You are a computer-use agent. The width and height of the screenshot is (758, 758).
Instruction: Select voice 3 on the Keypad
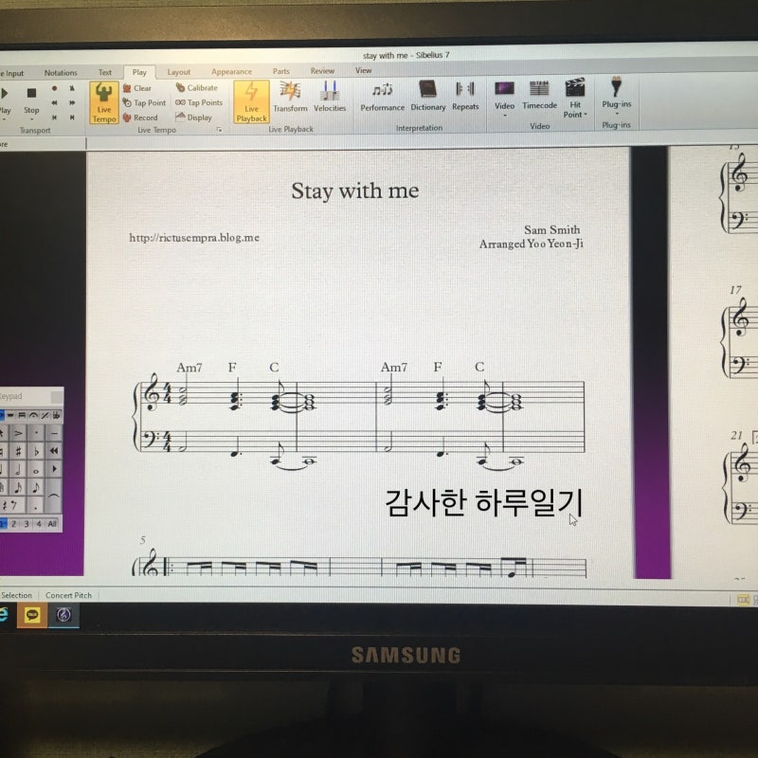[27, 524]
